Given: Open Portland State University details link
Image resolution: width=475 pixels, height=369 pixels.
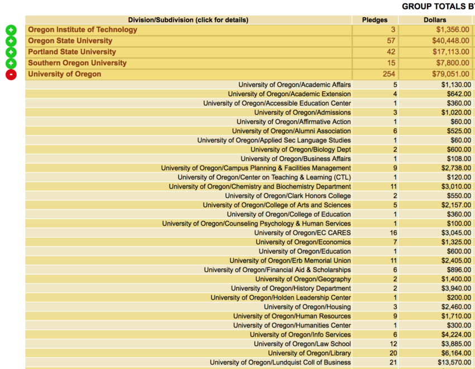Looking at the screenshot, I should [x=72, y=52].
